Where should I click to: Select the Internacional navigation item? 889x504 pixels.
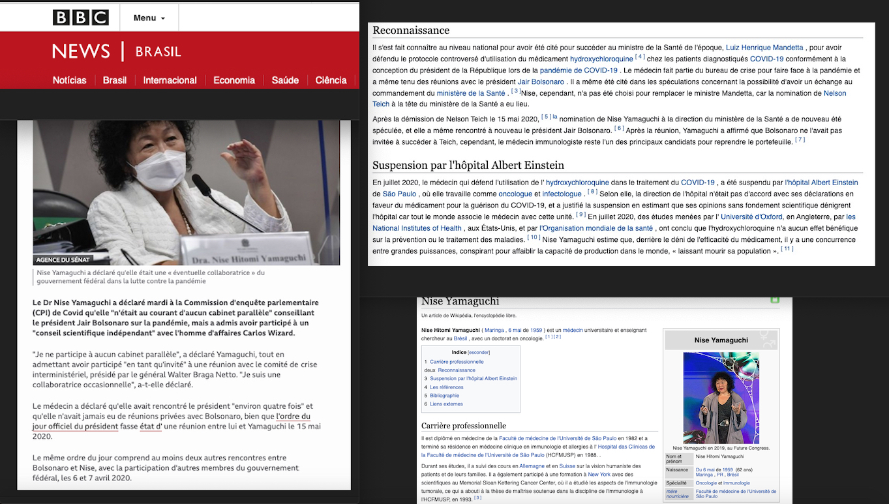coord(170,80)
